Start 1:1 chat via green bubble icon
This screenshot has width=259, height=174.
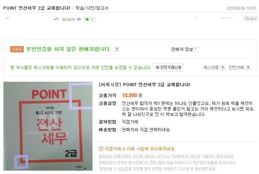click(x=87, y=19)
